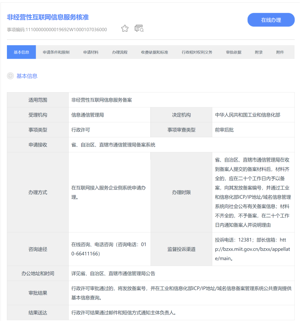Open the 审批依据 tab
The height and width of the screenshot is (321, 300).
(234, 52)
